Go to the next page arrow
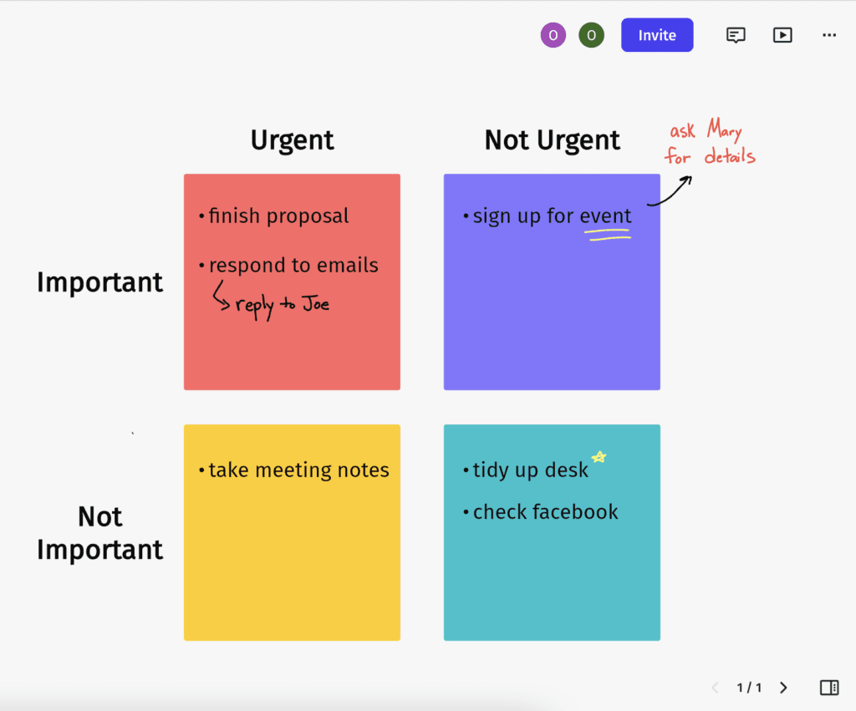856x711 pixels. [x=783, y=688]
